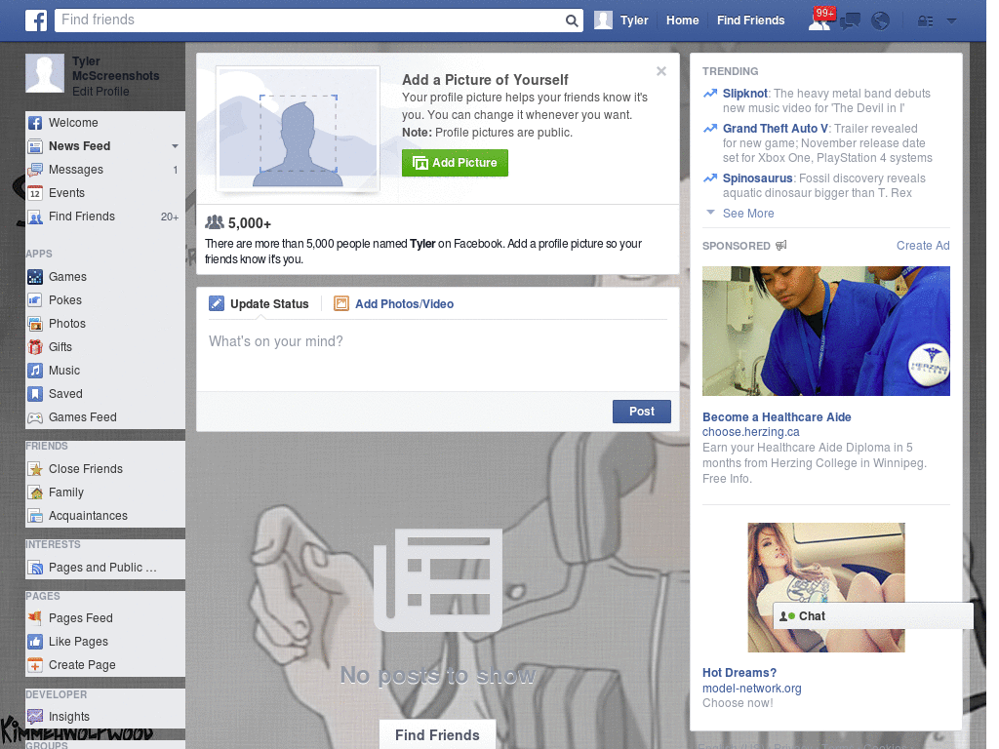Click the Family house icon
The height and width of the screenshot is (749, 999).
pos(35,493)
